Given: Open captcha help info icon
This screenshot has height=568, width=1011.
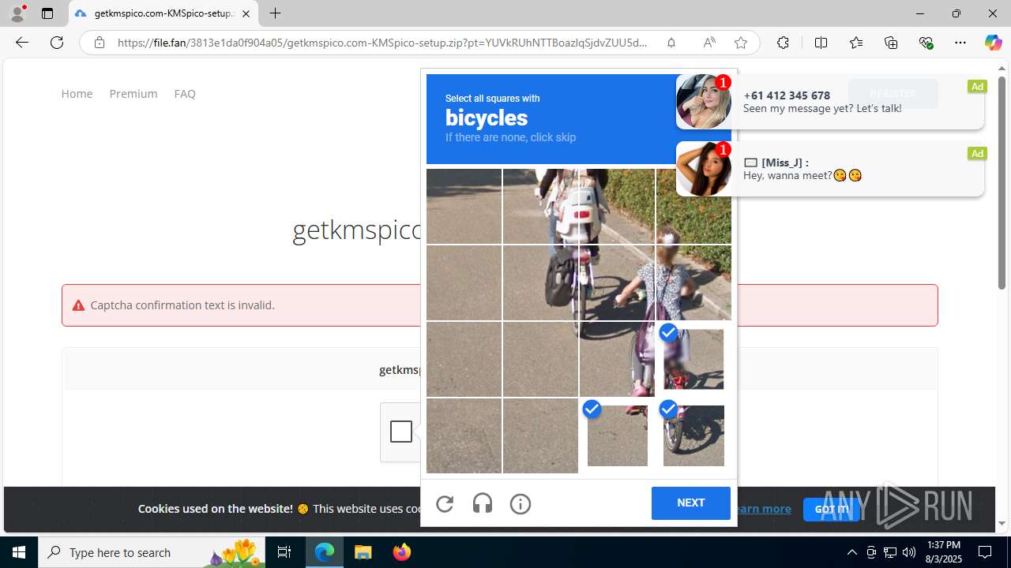Looking at the screenshot, I should click(521, 504).
